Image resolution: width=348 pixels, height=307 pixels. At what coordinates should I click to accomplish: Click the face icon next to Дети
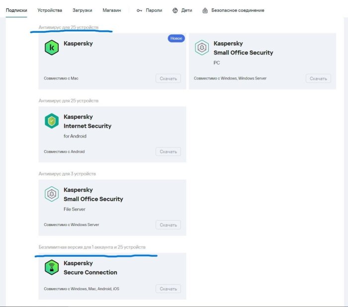[175, 10]
